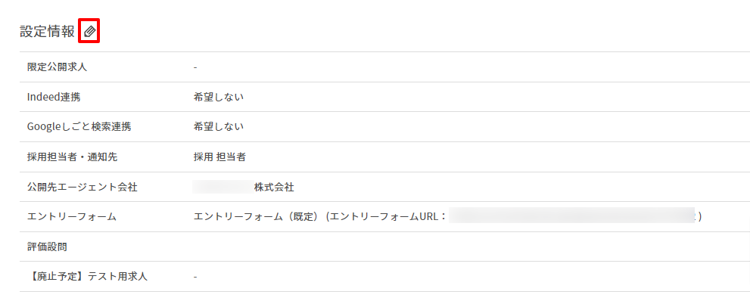Screen dimensions: 750x304
Task: Click the blurred company name before 株式会社
Action: 223,187
